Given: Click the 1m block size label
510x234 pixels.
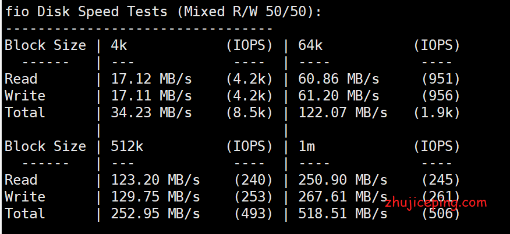Looking at the screenshot, I should 306,146.
